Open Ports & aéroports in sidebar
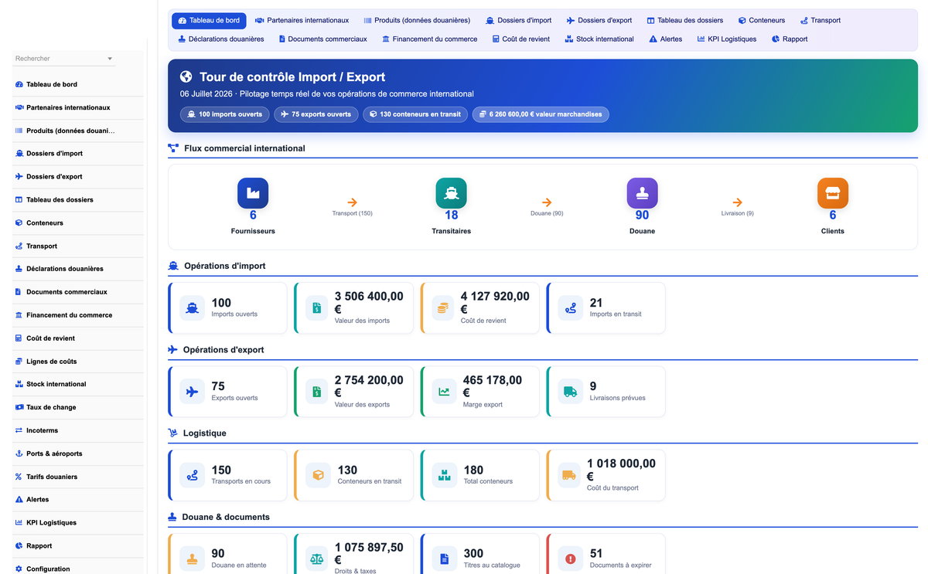Viewport: 928px width, 574px height. click(x=78, y=453)
